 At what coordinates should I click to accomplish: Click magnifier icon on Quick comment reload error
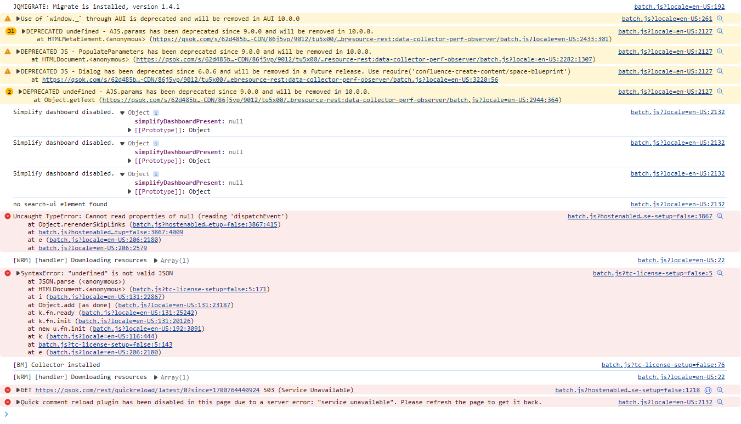coord(720,402)
